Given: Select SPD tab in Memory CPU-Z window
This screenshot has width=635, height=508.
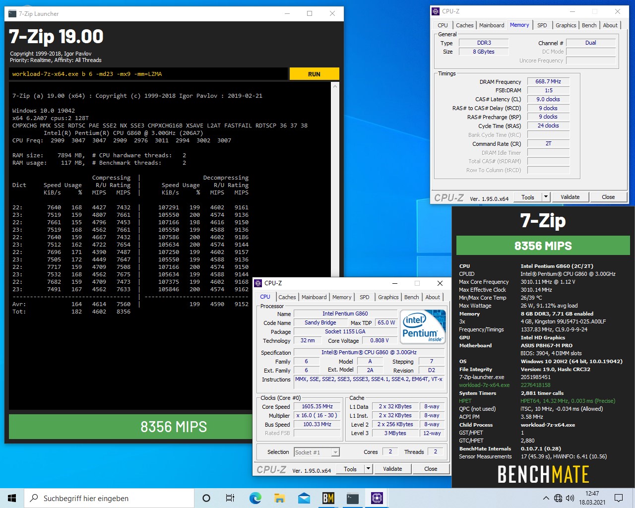Looking at the screenshot, I should (x=542, y=25).
